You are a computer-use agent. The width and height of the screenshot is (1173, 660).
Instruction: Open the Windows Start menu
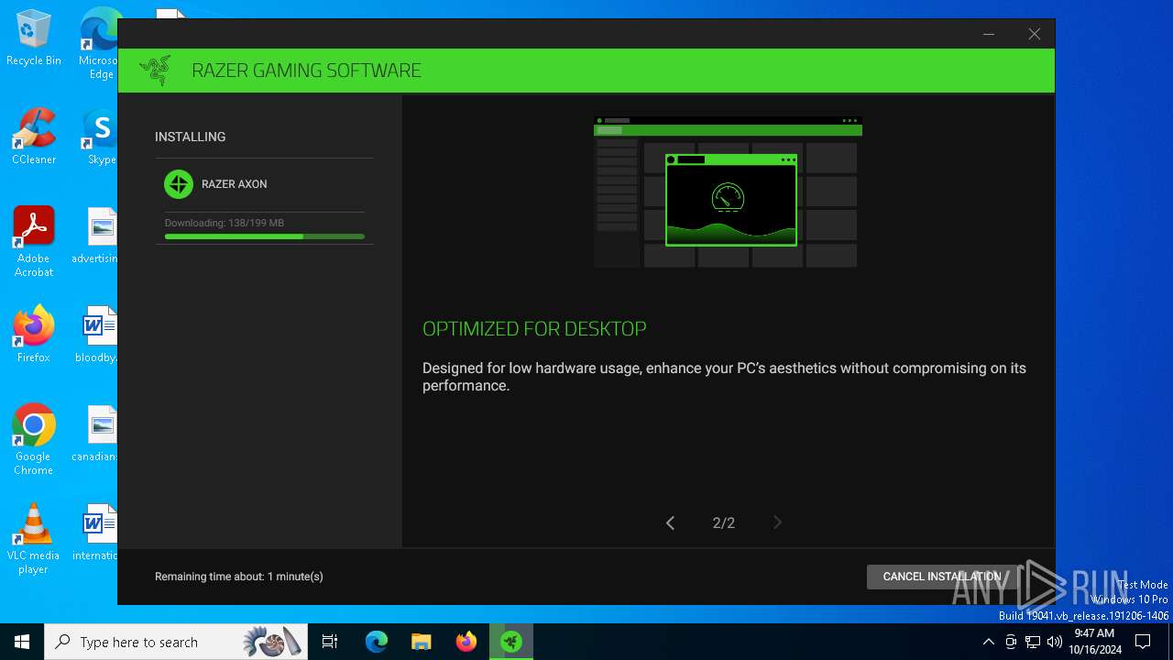click(22, 642)
